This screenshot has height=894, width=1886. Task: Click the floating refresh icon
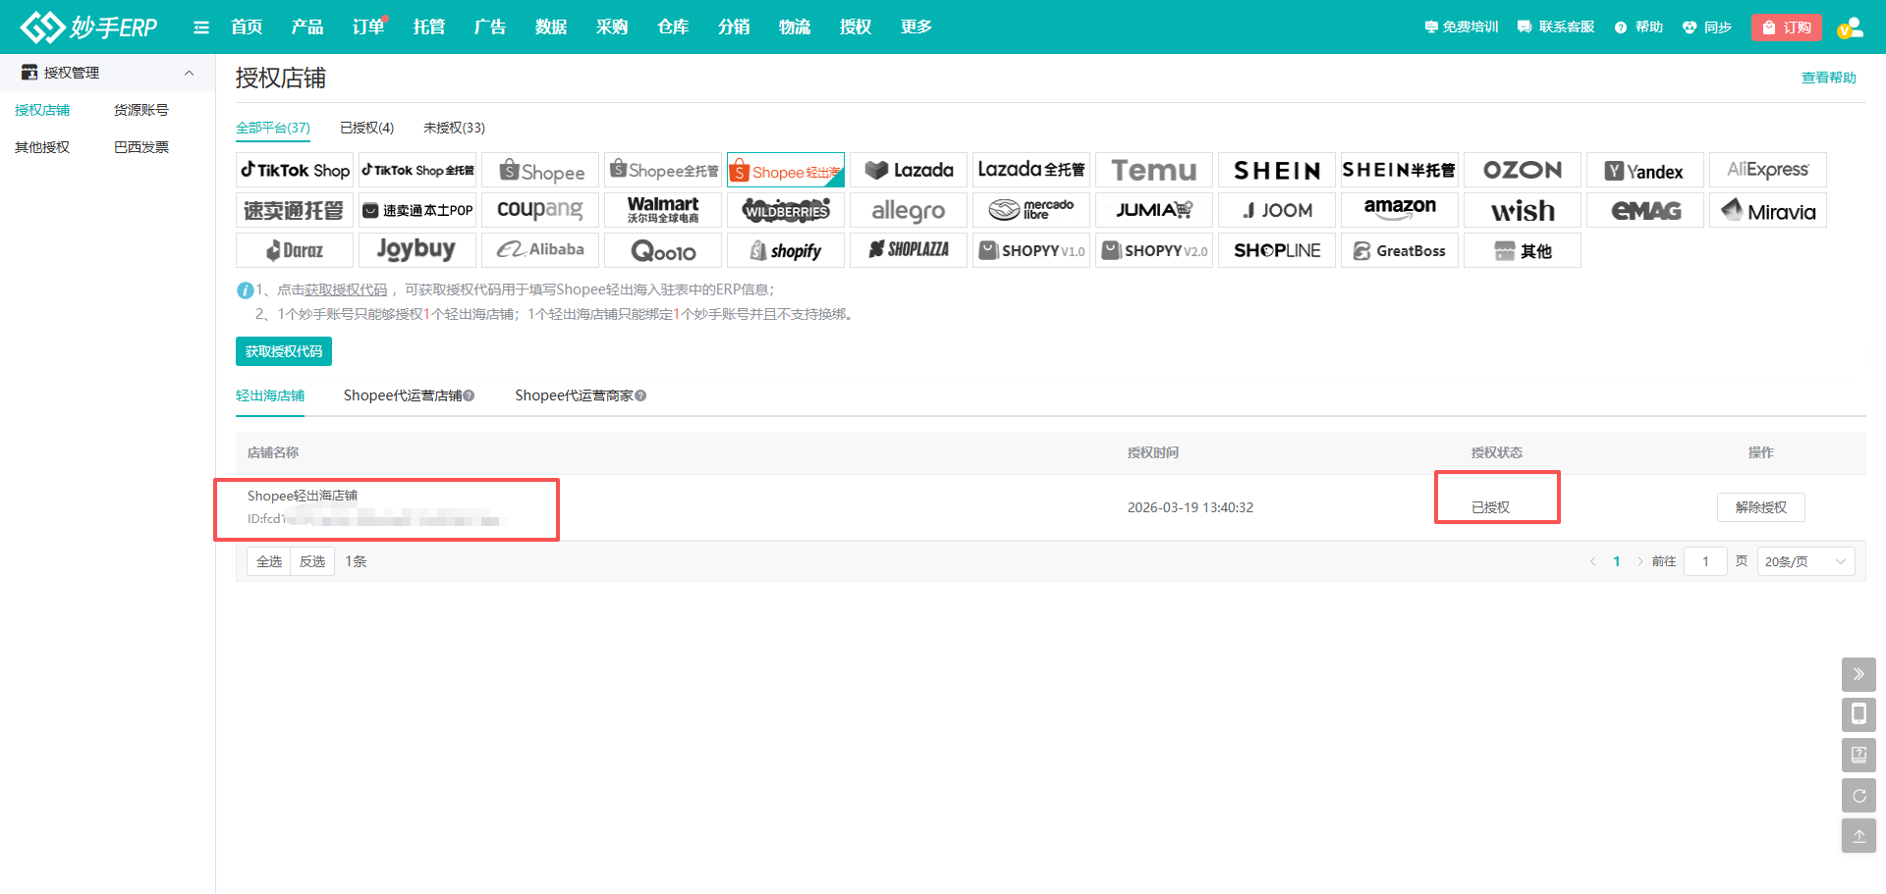tap(1858, 796)
